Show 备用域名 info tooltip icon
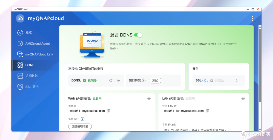The width and height of the screenshot is (273, 140). click(82, 119)
